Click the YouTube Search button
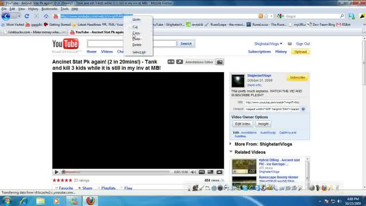 coord(186,43)
